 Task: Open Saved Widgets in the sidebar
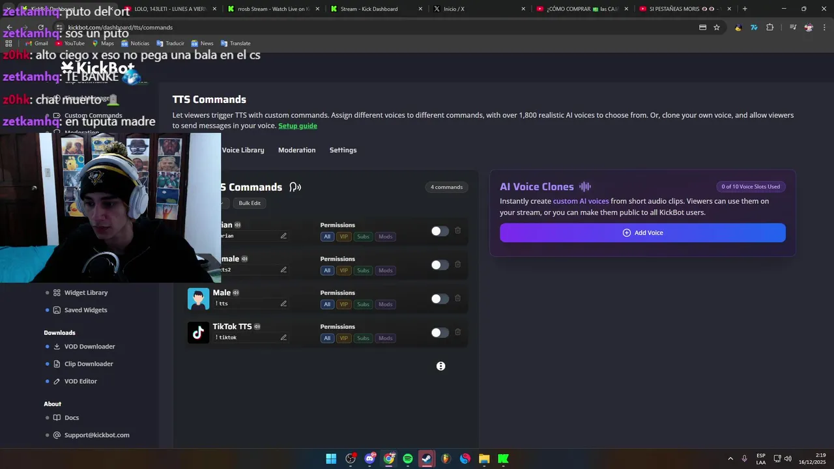[85, 310]
